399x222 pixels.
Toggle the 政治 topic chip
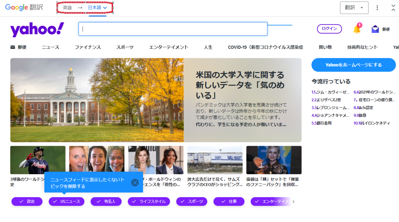click(27, 201)
